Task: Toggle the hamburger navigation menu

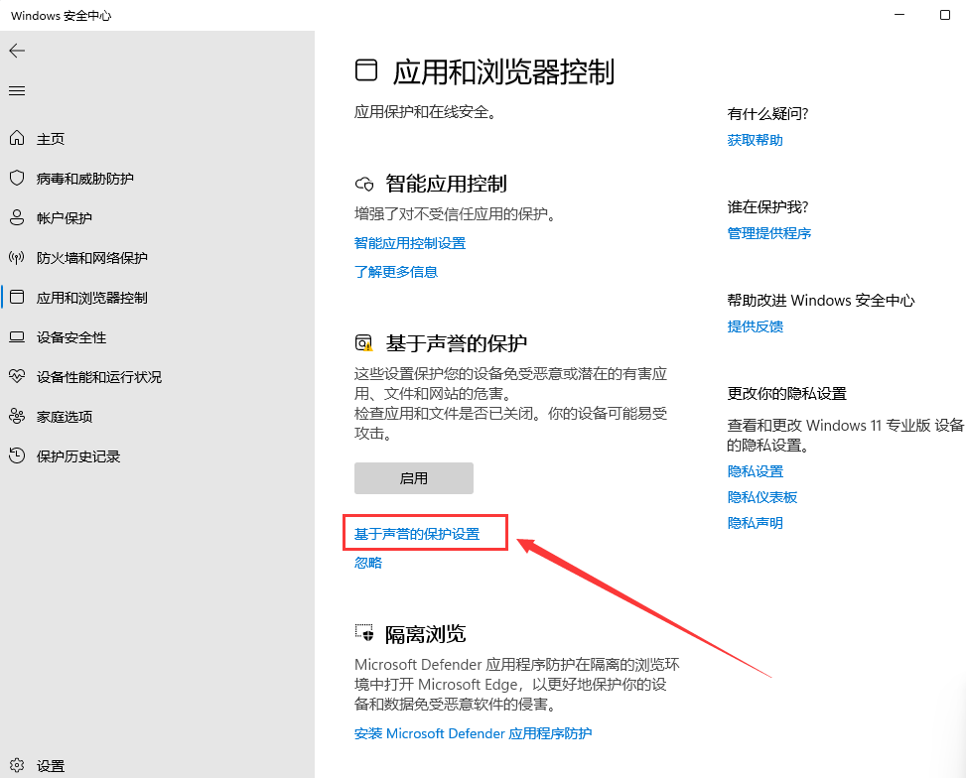Action: [17, 91]
